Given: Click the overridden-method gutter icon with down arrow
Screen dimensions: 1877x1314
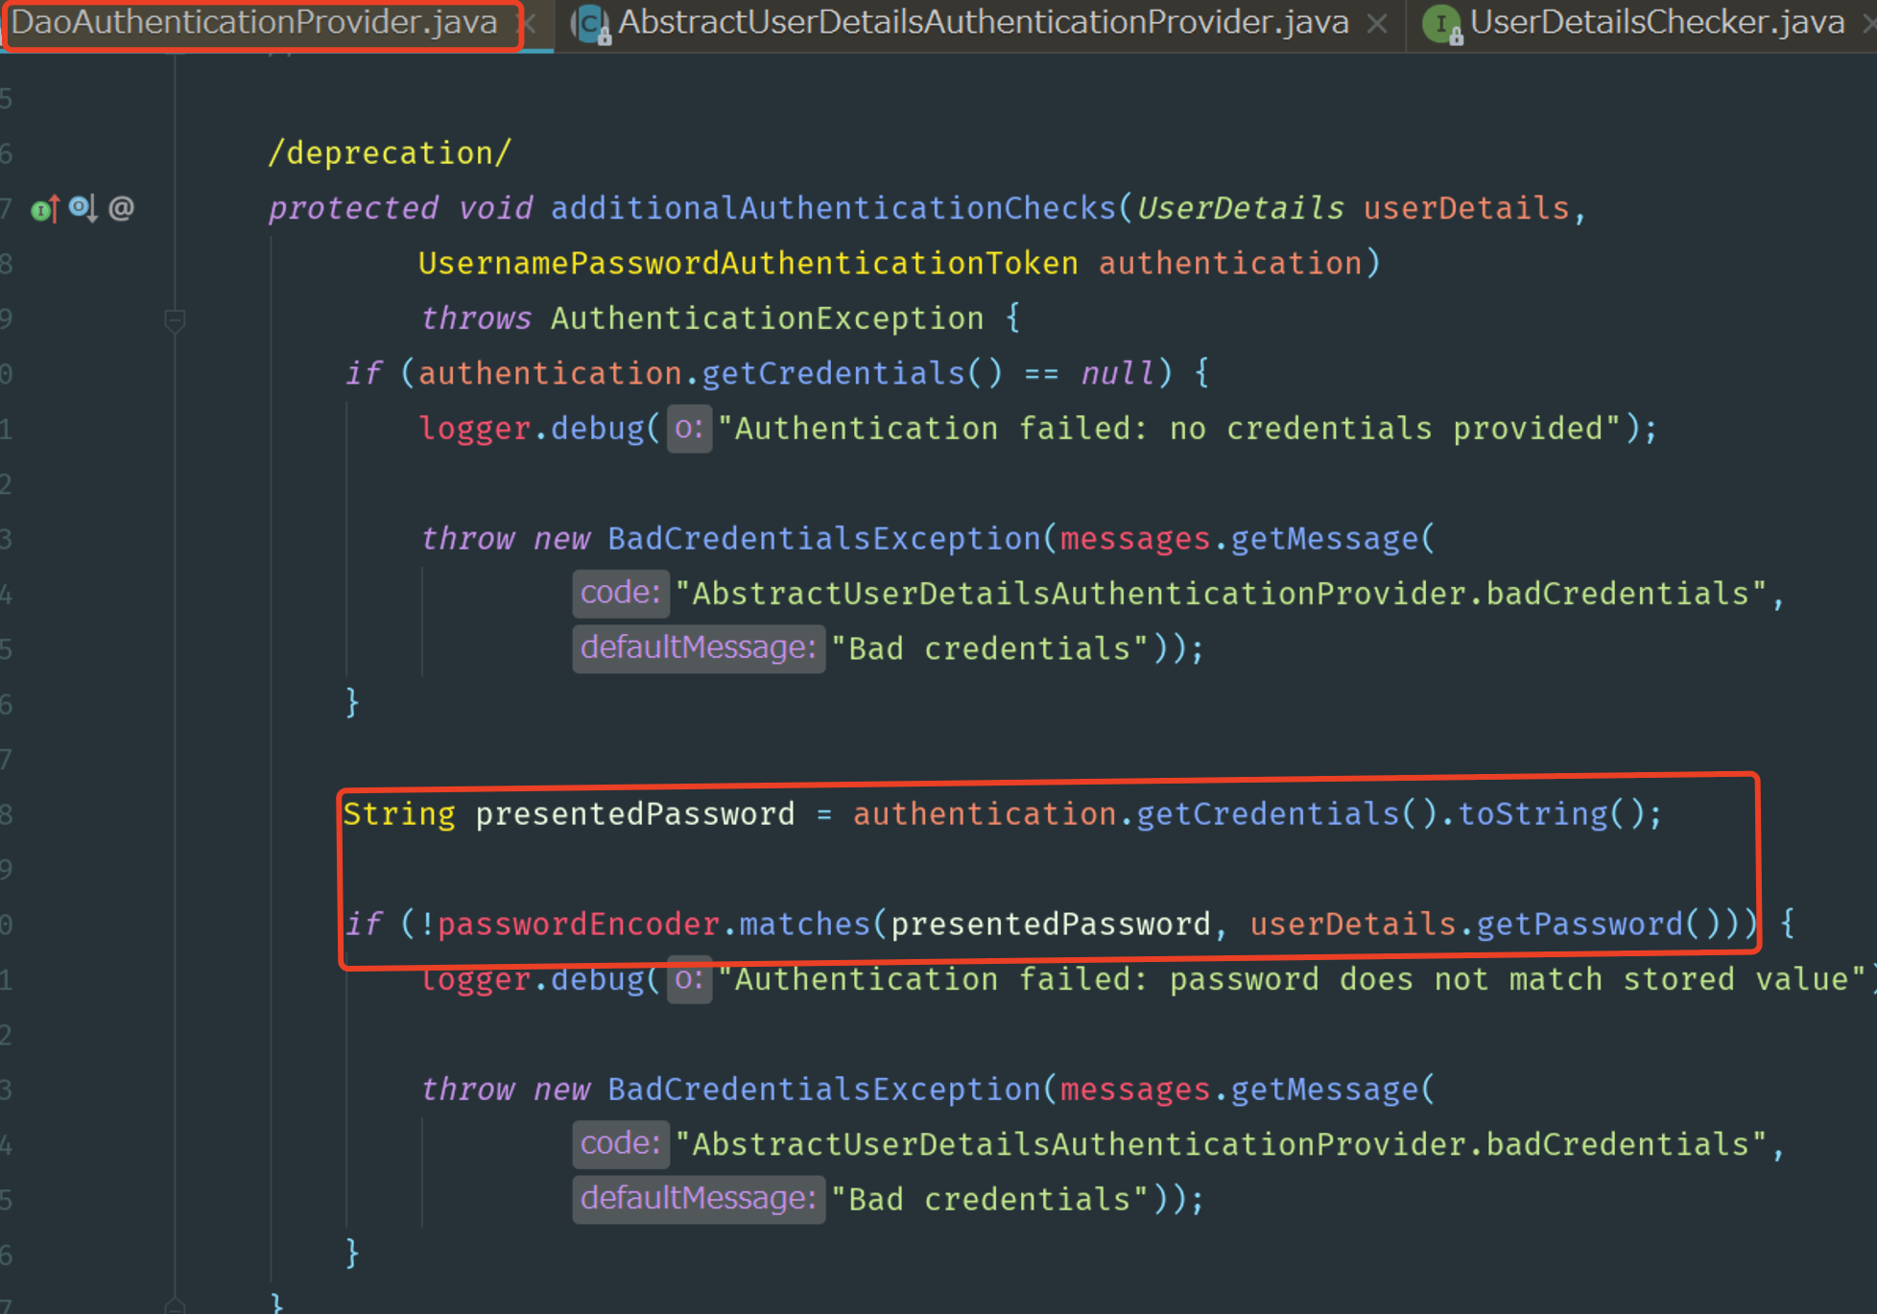Looking at the screenshot, I should [x=83, y=208].
